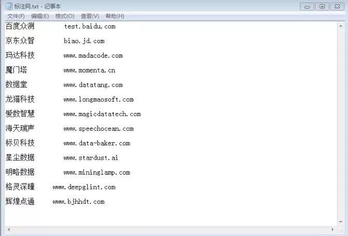Viewport: 348px width, 236px height.
Task: Open the 帮助(H) menu
Action: (x=115, y=16)
